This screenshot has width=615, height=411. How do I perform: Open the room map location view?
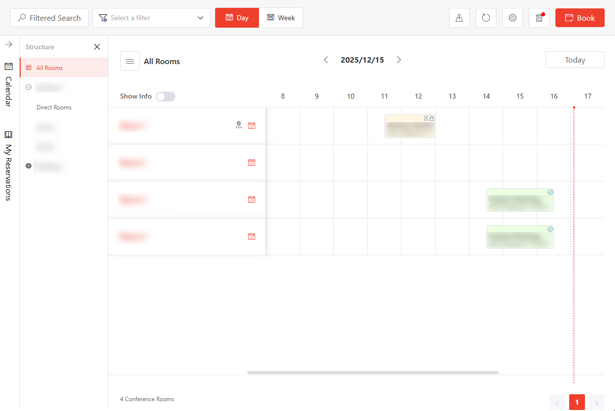coord(459,17)
